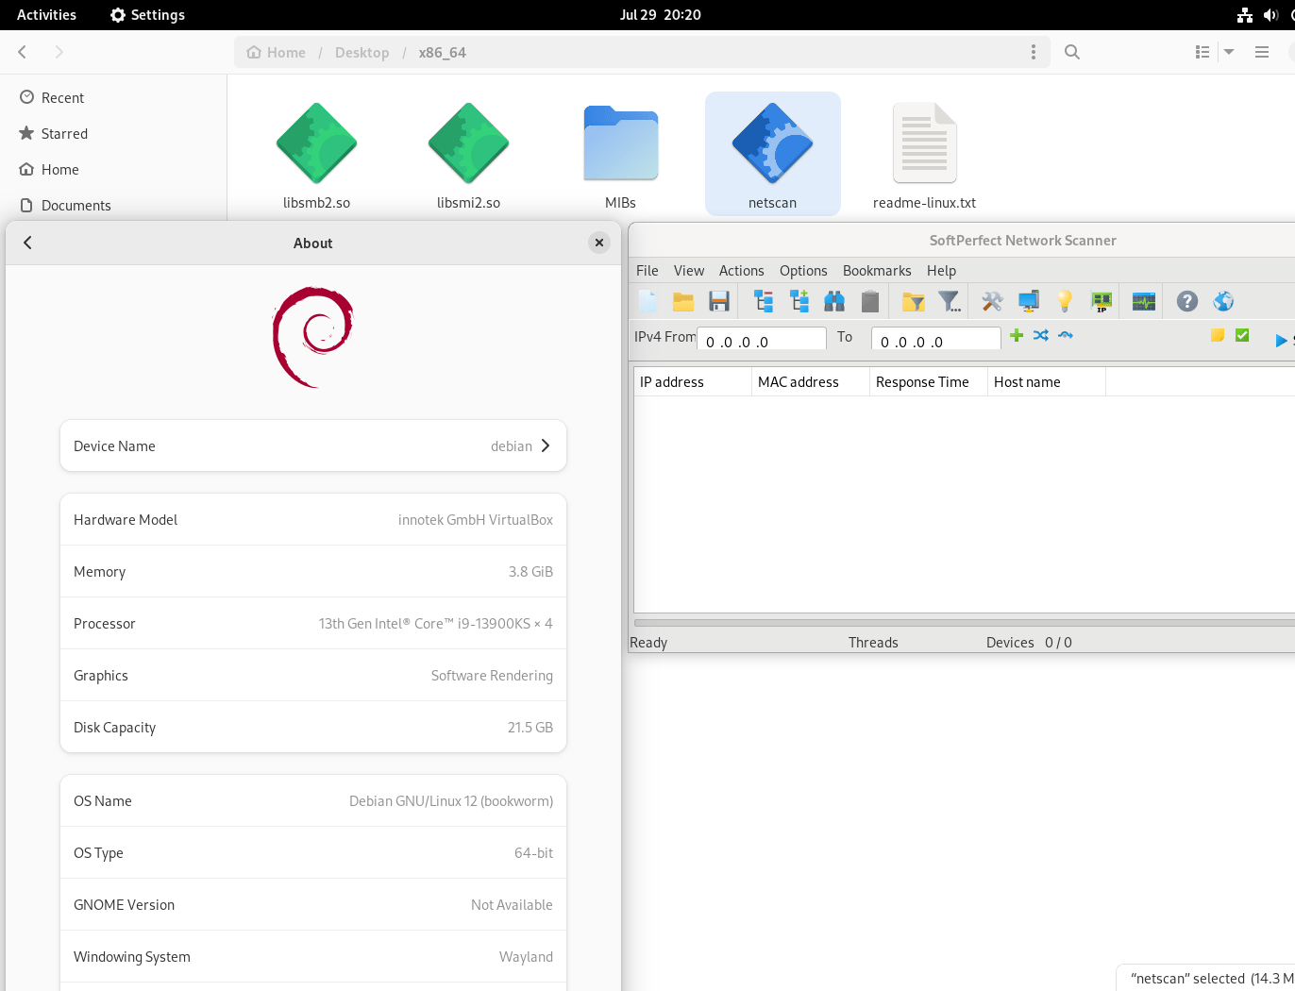
Task: Collapse all tree nodes toolbar icon
Action: 764,301
